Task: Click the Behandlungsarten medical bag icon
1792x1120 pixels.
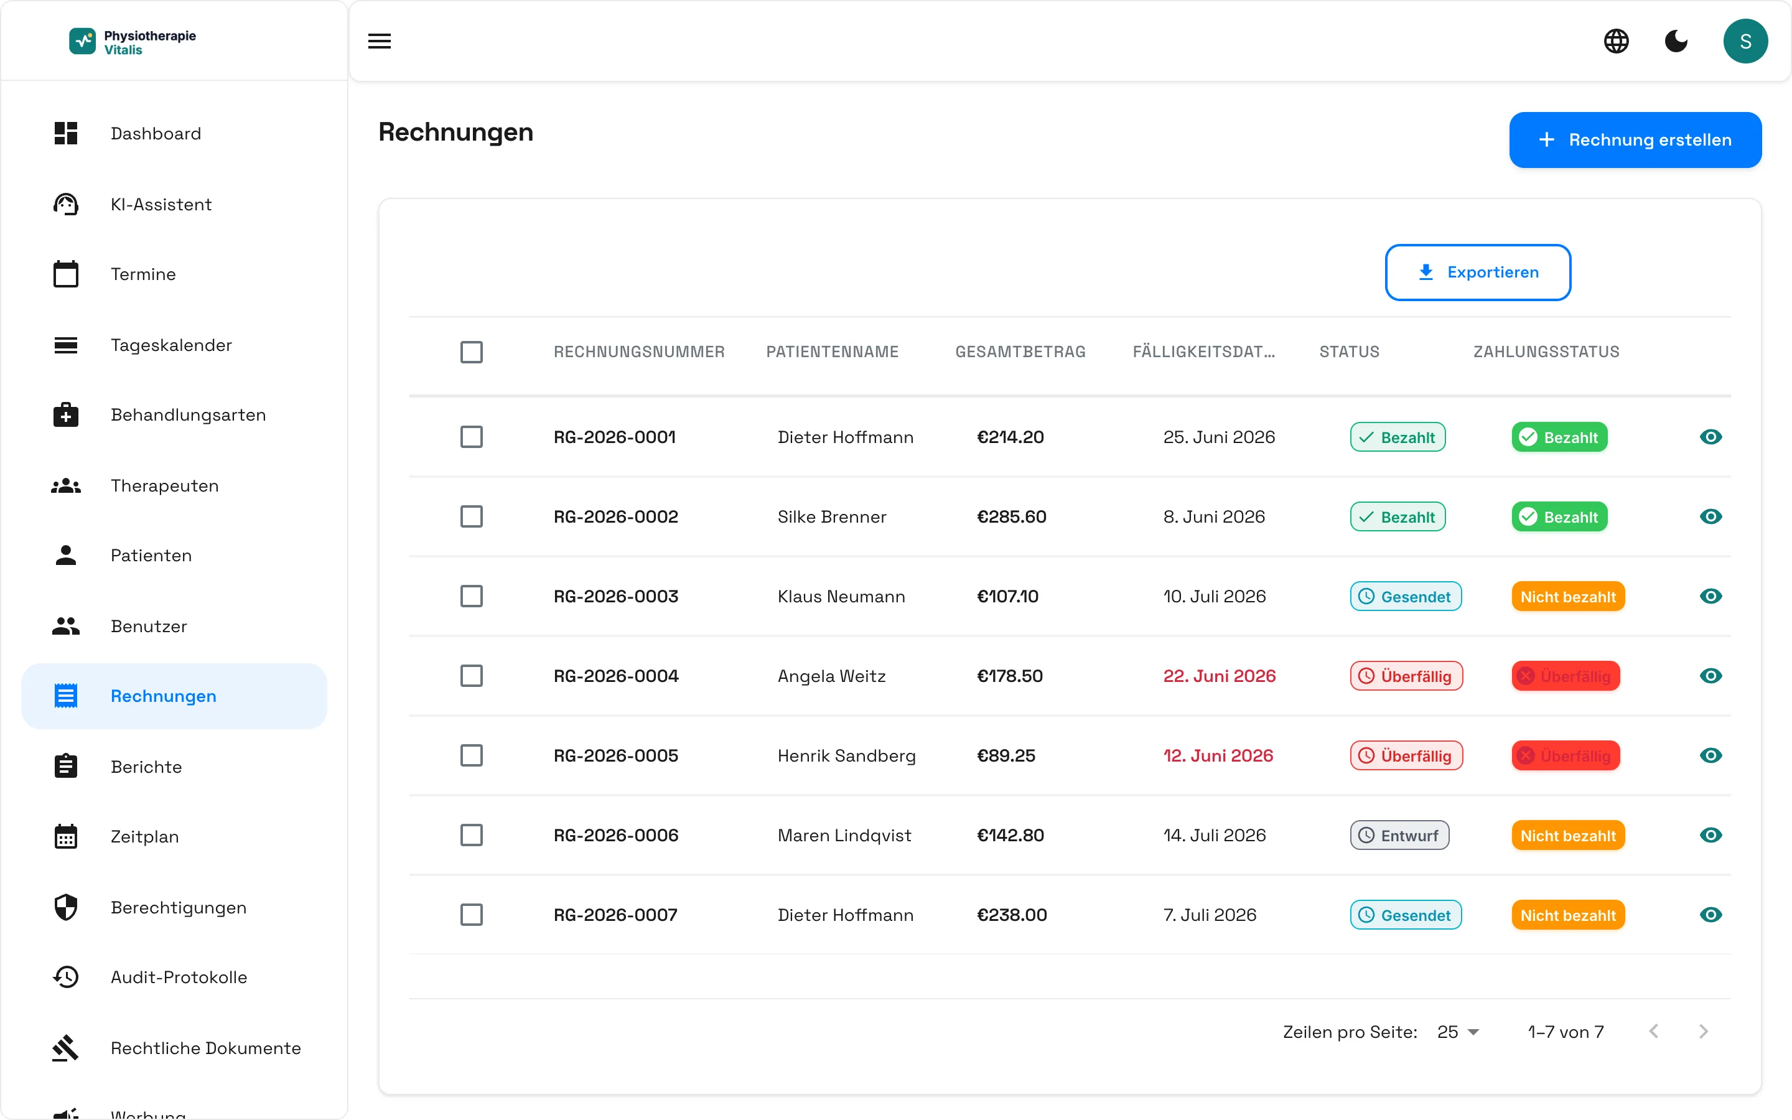Action: 66,415
